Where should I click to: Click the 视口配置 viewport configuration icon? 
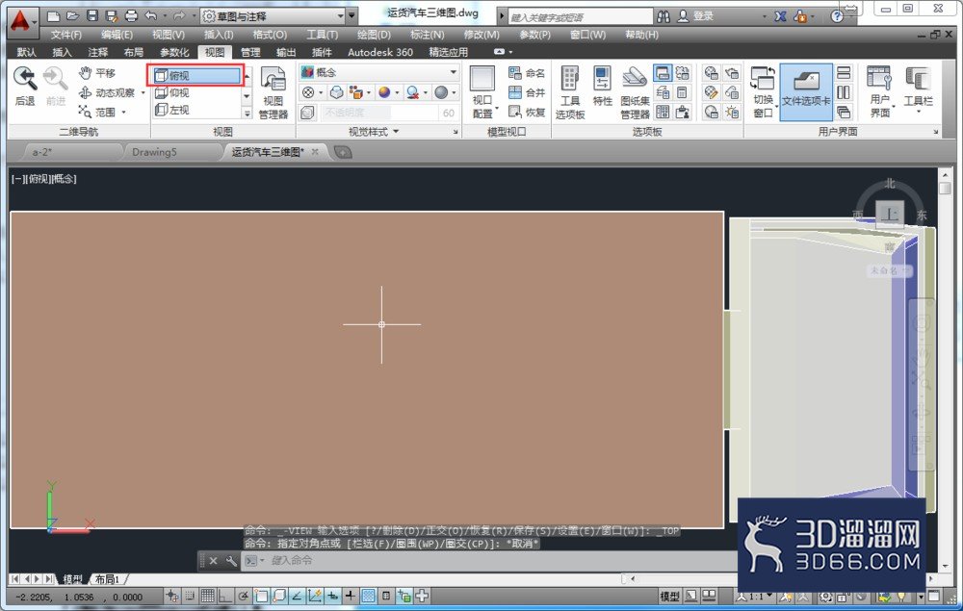(x=482, y=92)
